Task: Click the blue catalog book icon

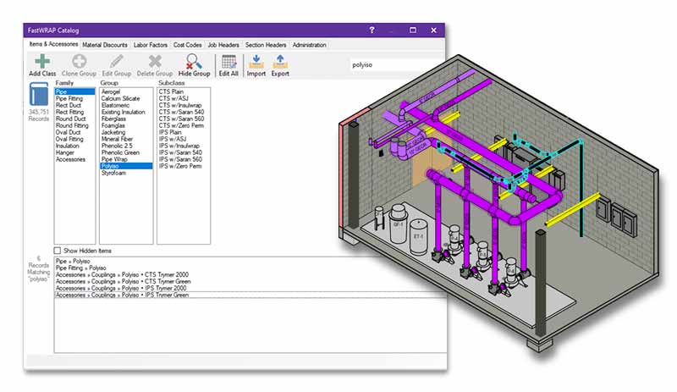Action: [x=38, y=94]
